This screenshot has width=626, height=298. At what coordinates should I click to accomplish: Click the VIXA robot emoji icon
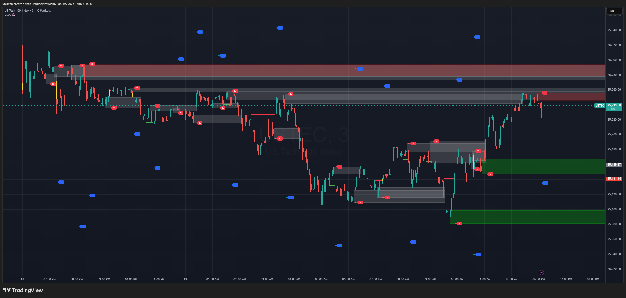click(x=14, y=15)
